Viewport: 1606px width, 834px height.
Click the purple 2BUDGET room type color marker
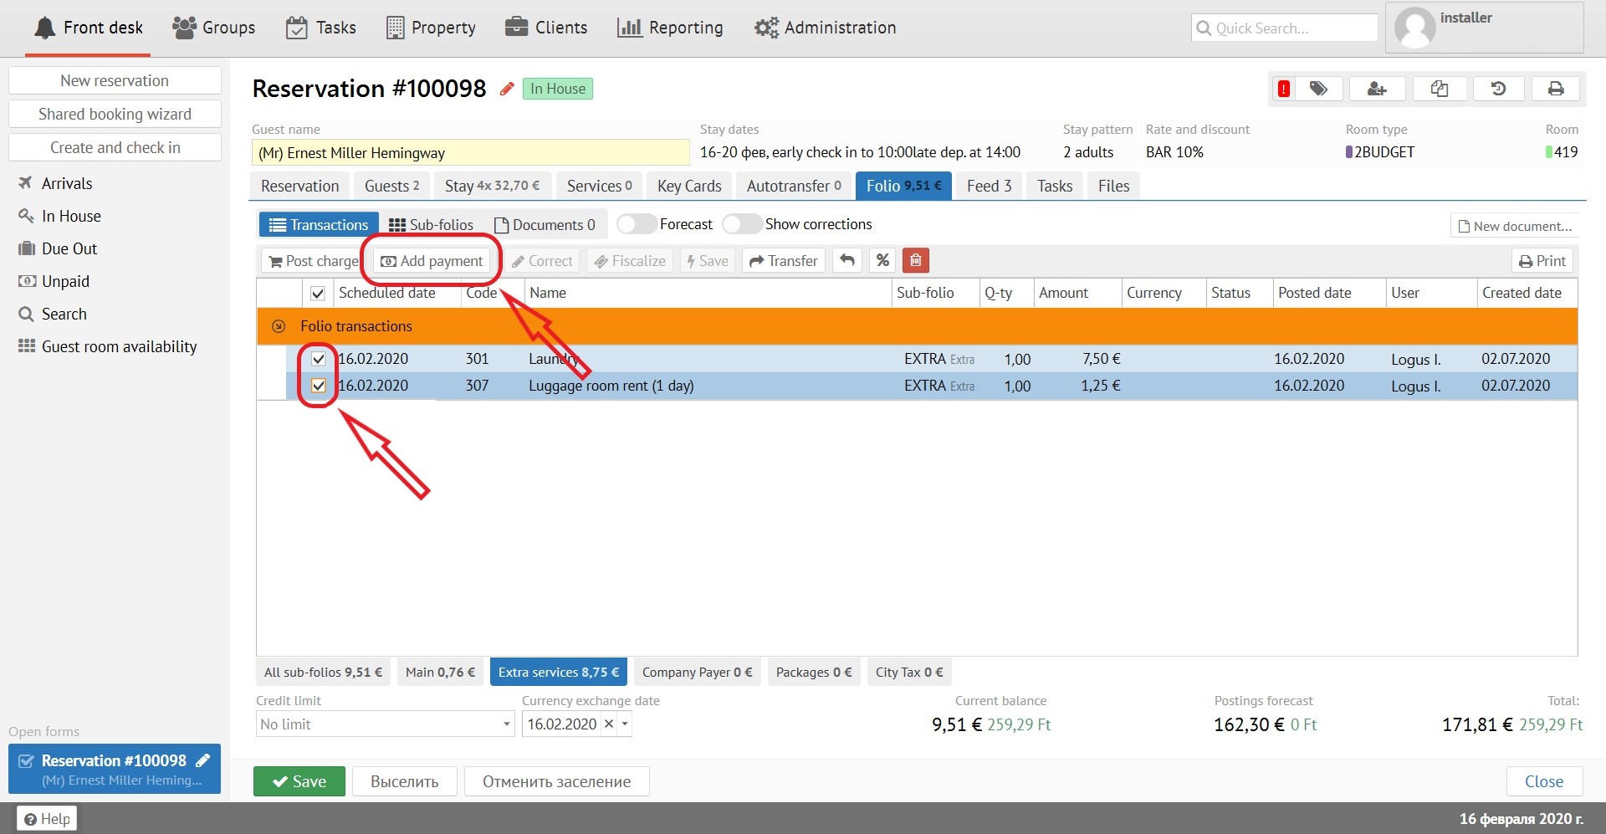point(1349,152)
